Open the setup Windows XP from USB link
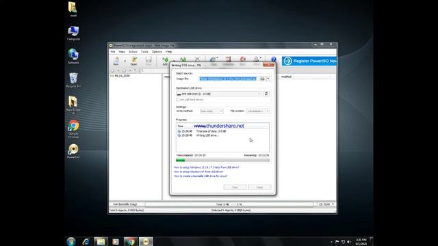Viewport: 438px width, 246px height. coord(198,172)
